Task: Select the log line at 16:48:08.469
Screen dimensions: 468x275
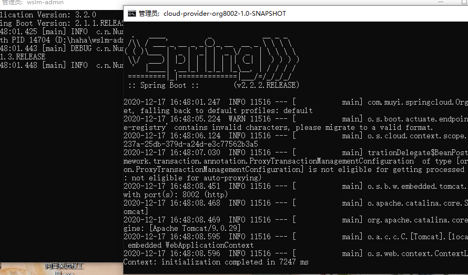Action: (x=296, y=220)
